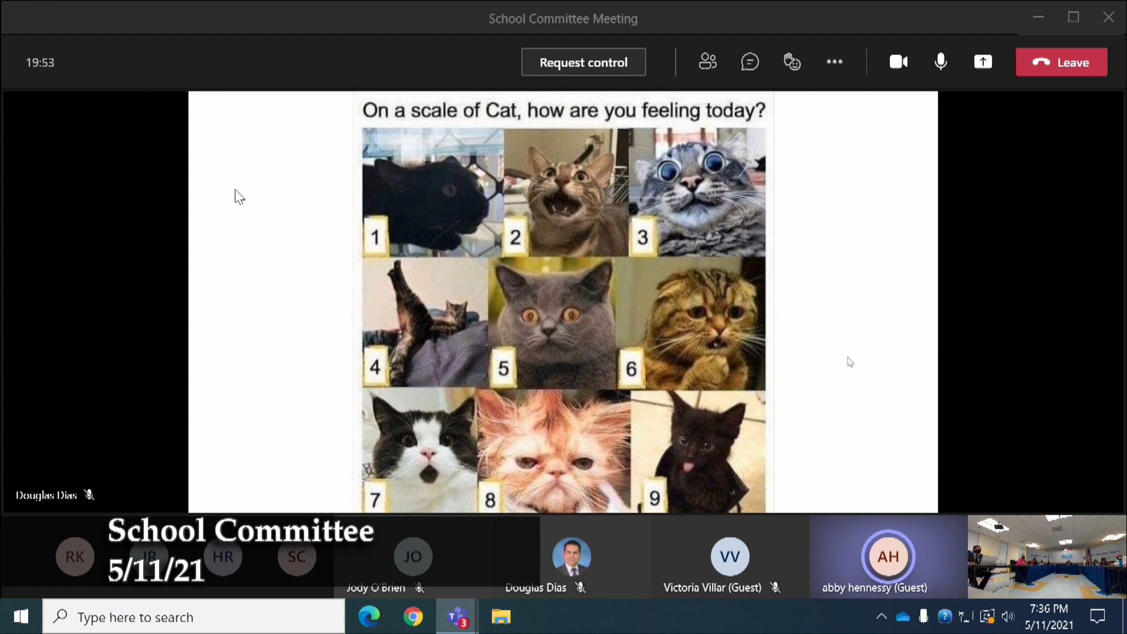Select Victoria Villar's VV avatar

[x=730, y=557]
